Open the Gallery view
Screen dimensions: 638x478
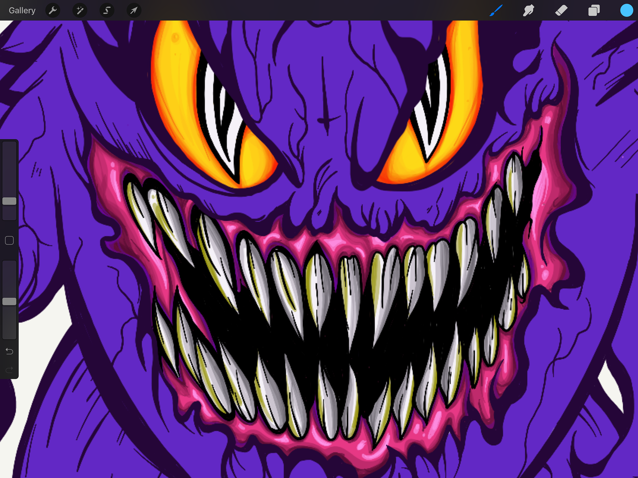click(x=22, y=10)
